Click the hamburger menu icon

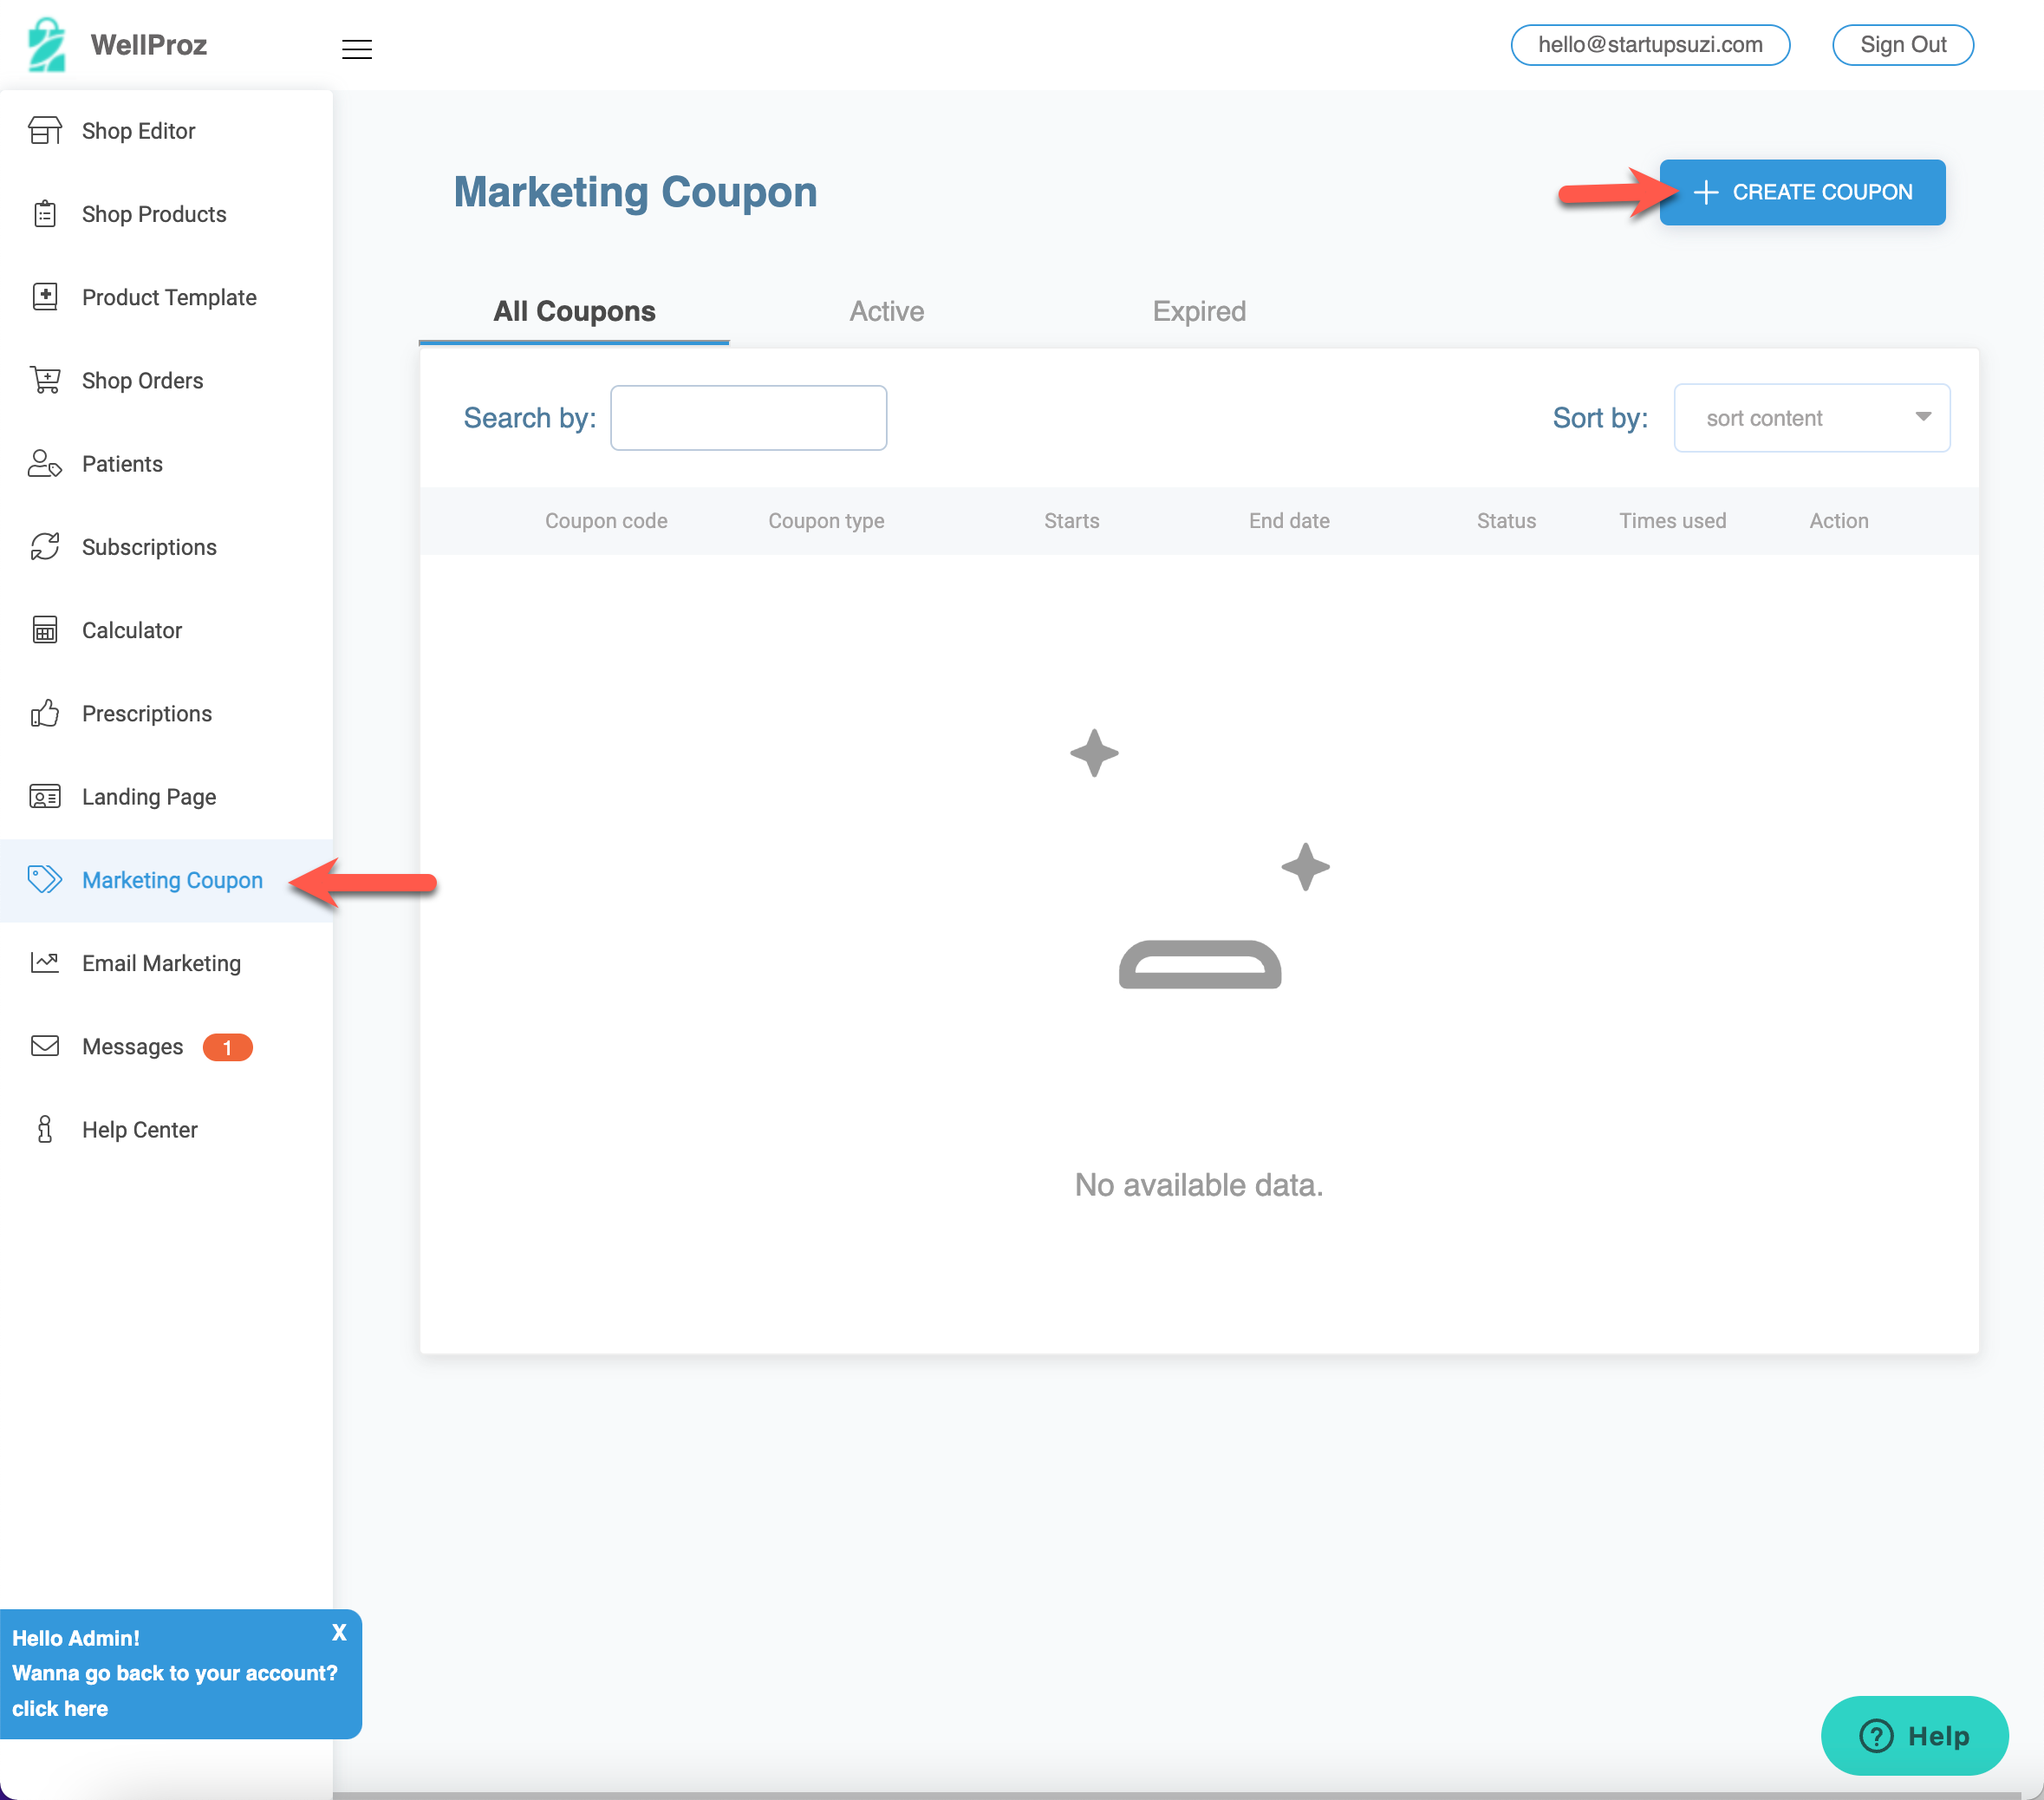[356, 49]
